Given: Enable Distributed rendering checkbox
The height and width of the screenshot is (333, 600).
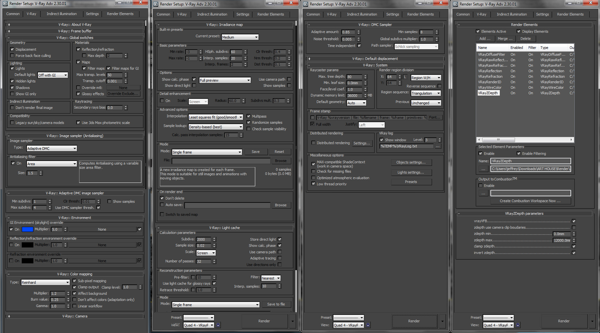Looking at the screenshot, I should (313, 143).
